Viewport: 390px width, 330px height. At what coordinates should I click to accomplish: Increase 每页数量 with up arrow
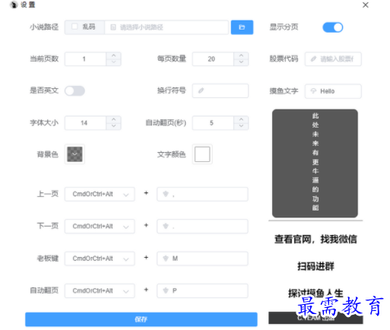pyautogui.click(x=241, y=56)
